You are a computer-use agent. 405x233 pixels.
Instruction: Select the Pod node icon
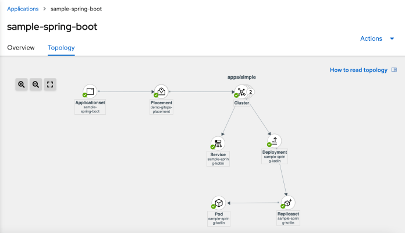pos(218,203)
